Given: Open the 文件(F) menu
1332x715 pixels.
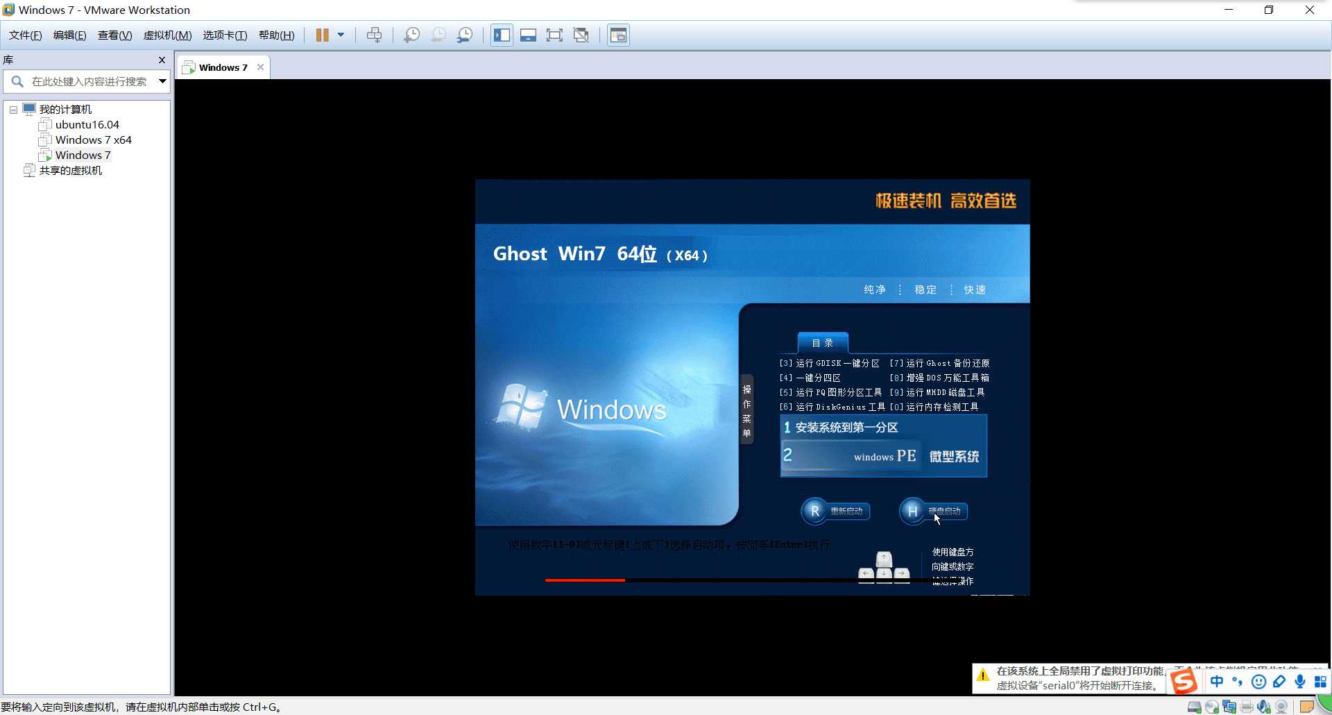Looking at the screenshot, I should (25, 35).
